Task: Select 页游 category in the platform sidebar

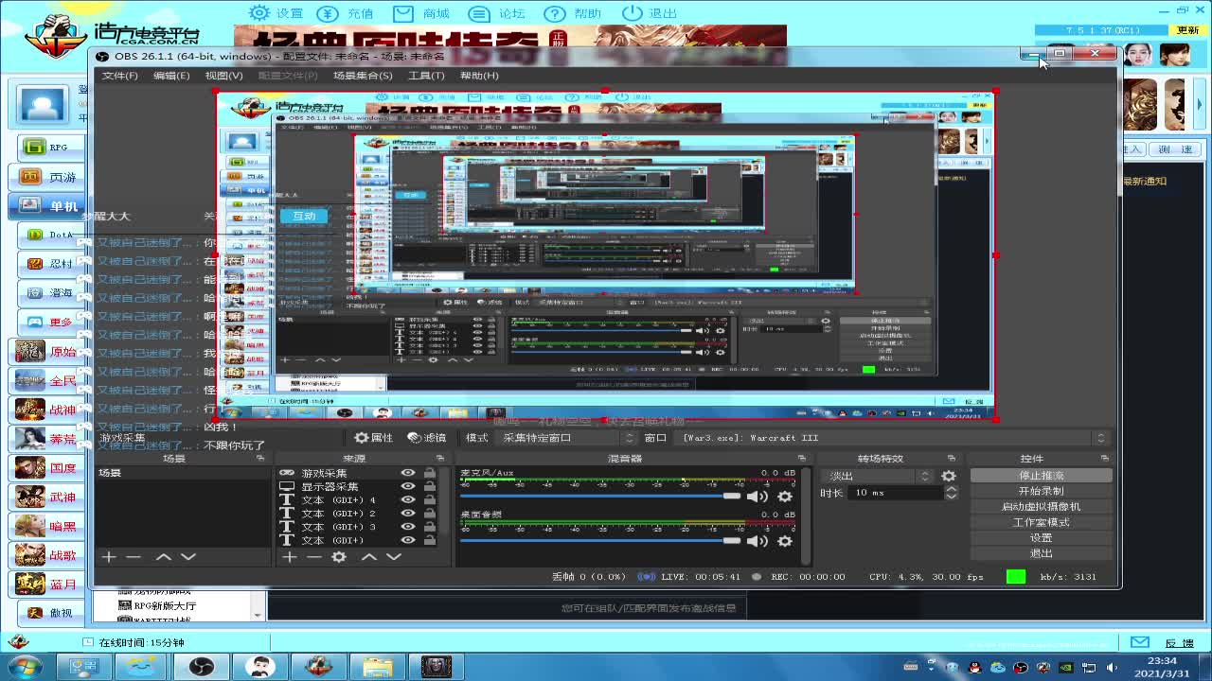Action: 46,177
